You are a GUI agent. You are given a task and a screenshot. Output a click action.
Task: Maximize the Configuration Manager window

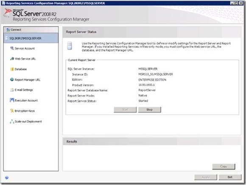(x=236, y=3)
